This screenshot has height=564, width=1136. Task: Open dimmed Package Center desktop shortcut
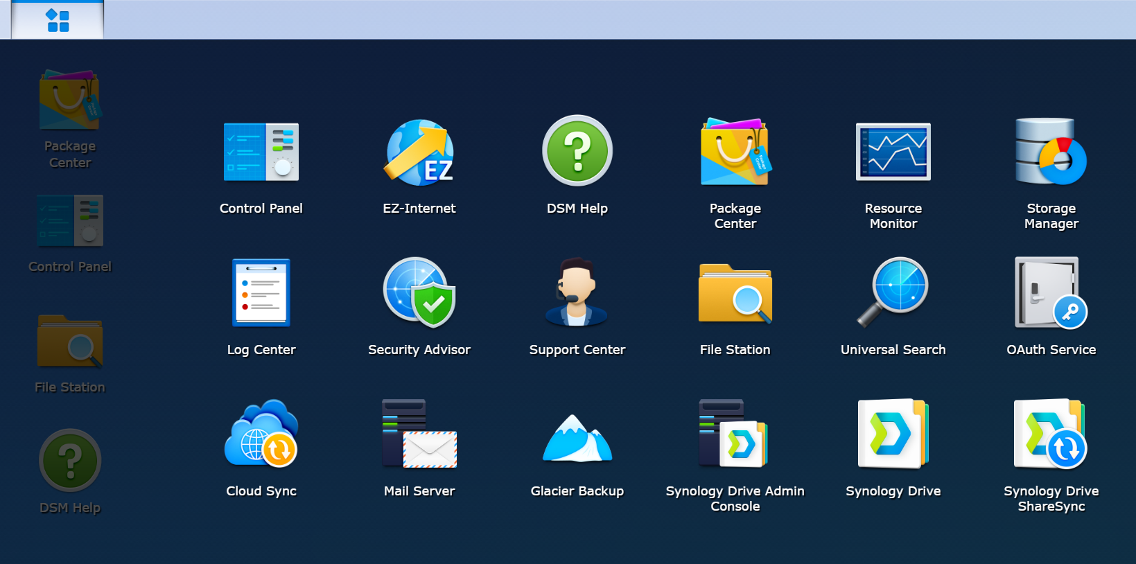[x=70, y=100]
